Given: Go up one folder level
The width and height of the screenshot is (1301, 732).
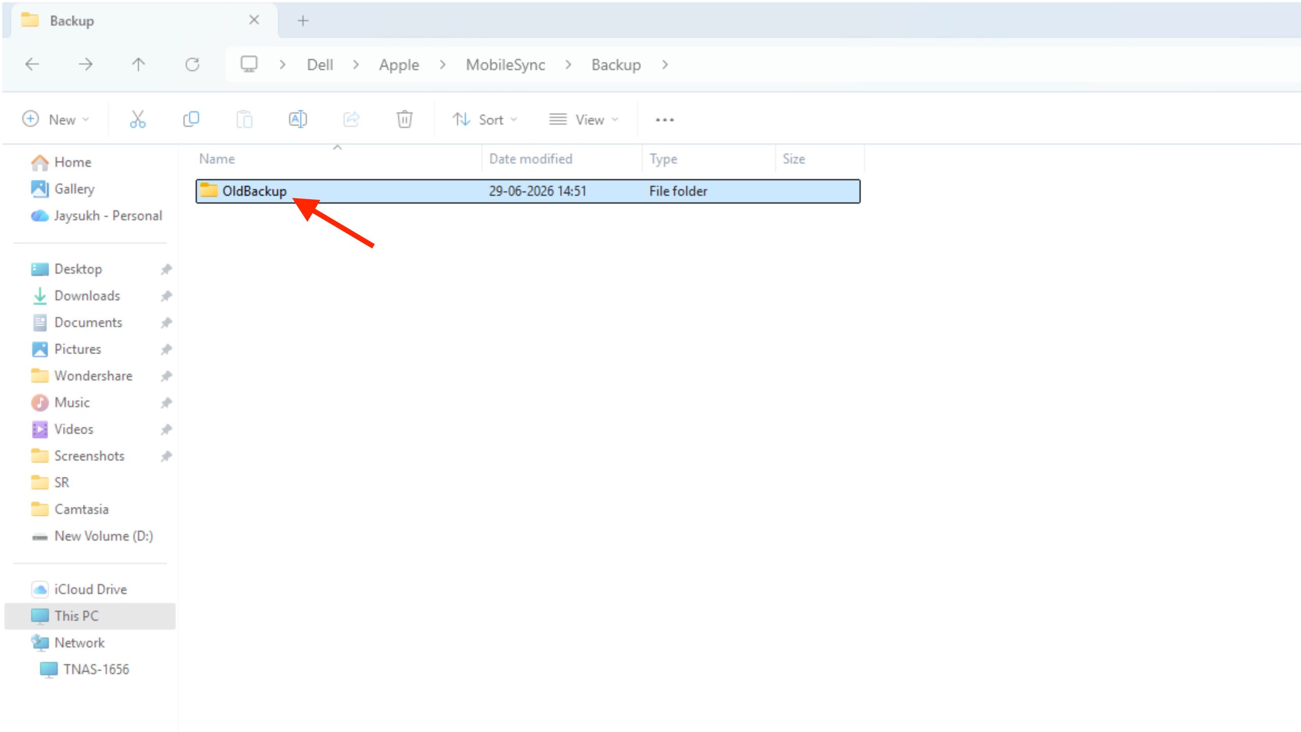Looking at the screenshot, I should coord(138,65).
